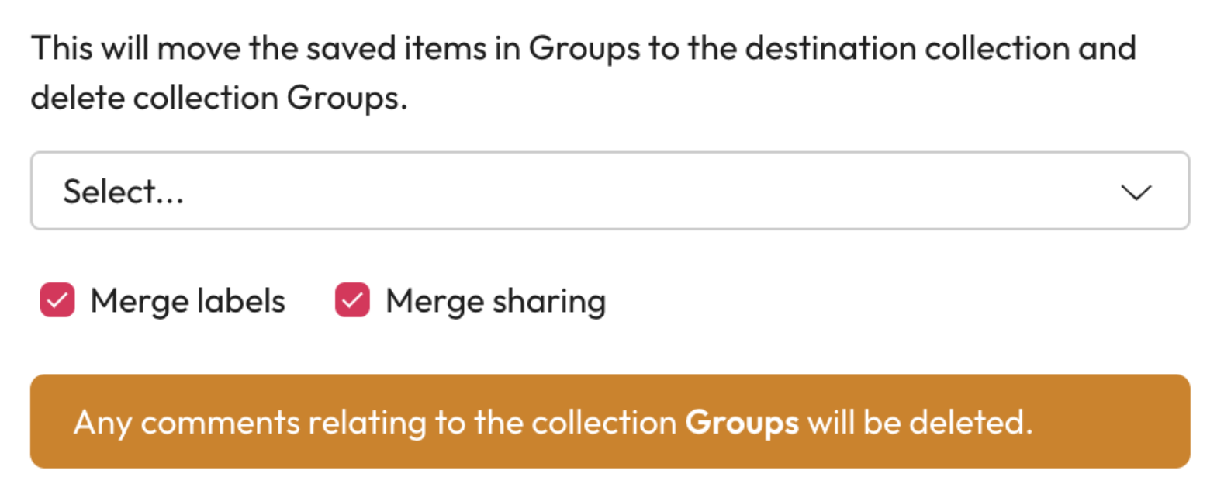Click the chevron arrow in Select field
This screenshot has height=491, width=1224.
pos(1136,192)
